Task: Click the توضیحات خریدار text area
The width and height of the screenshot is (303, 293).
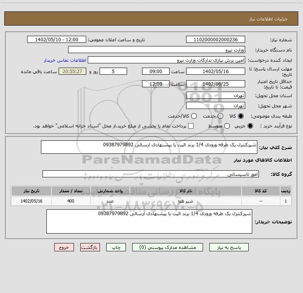Action: tap(149, 221)
